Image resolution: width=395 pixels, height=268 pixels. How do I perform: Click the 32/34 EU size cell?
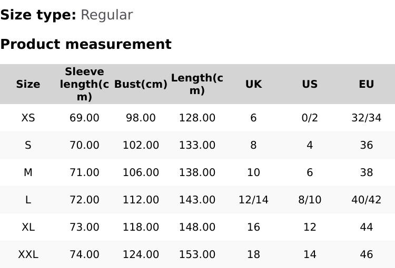pos(366,118)
